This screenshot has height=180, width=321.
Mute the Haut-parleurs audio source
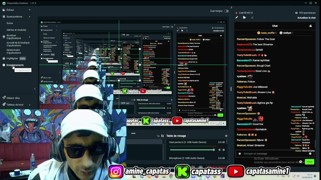pos(219,150)
